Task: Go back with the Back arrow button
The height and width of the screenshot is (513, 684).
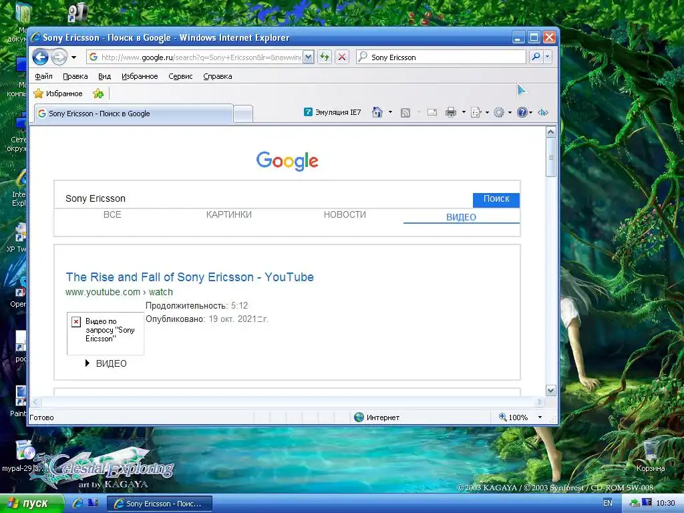Action: (40, 57)
